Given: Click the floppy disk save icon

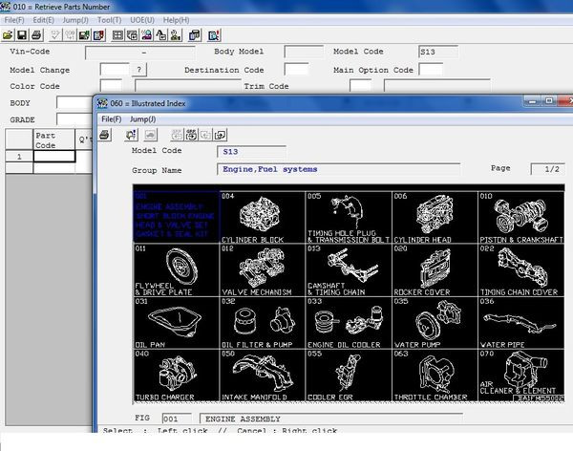Looking at the screenshot, I should coord(21,35).
